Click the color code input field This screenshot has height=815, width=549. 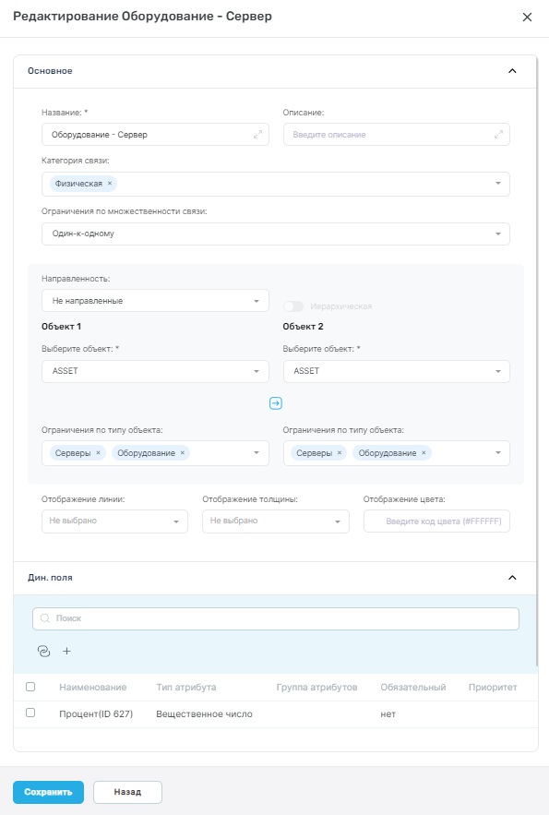pos(436,521)
